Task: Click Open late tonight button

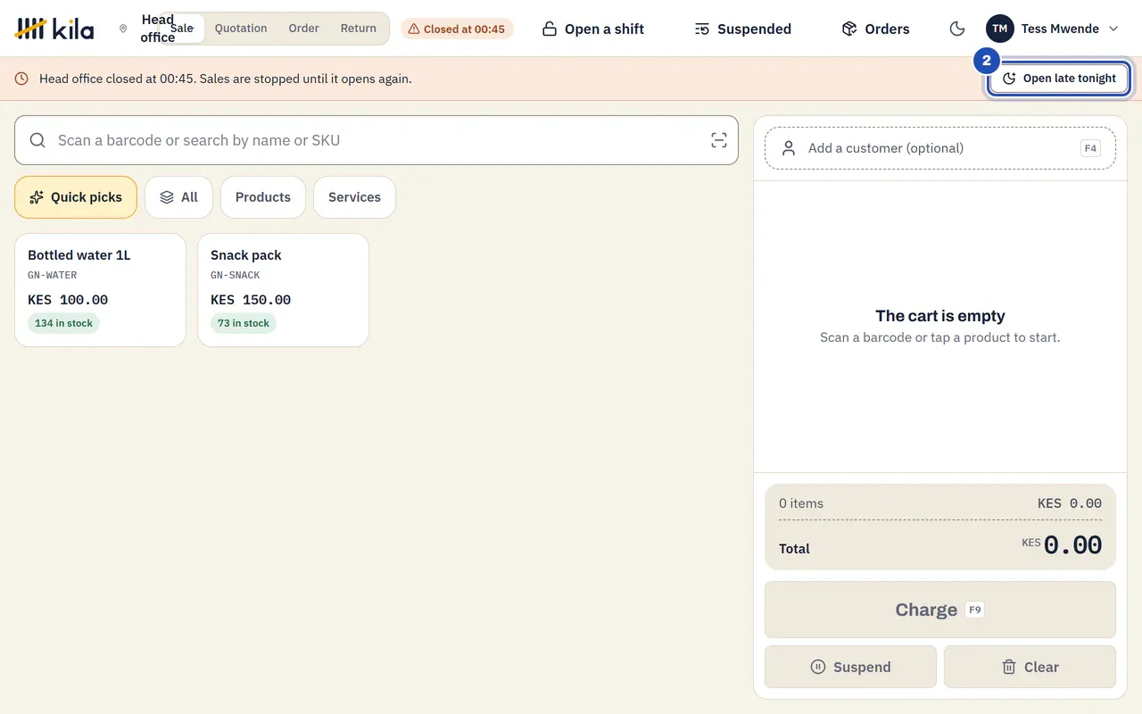Action: [1059, 79]
